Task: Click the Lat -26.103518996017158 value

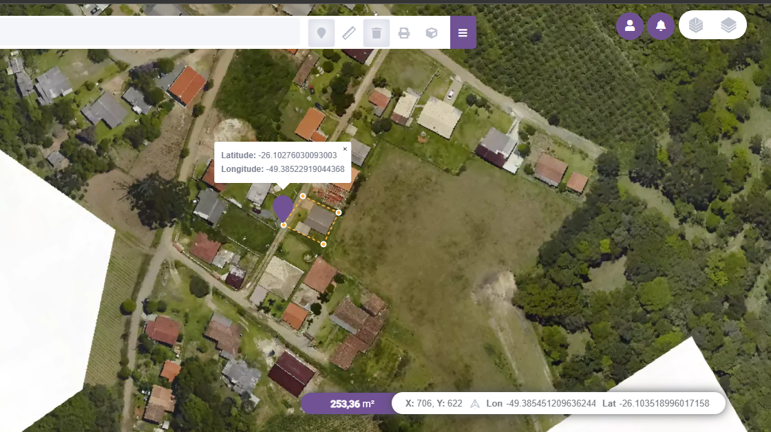Action: tap(655, 404)
